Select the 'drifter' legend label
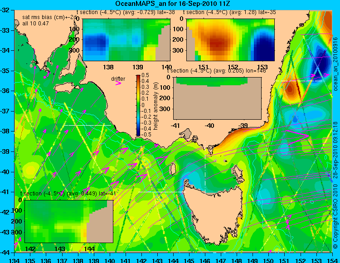Image resolution: width=340 pixels, height=263 pixels. [118, 78]
